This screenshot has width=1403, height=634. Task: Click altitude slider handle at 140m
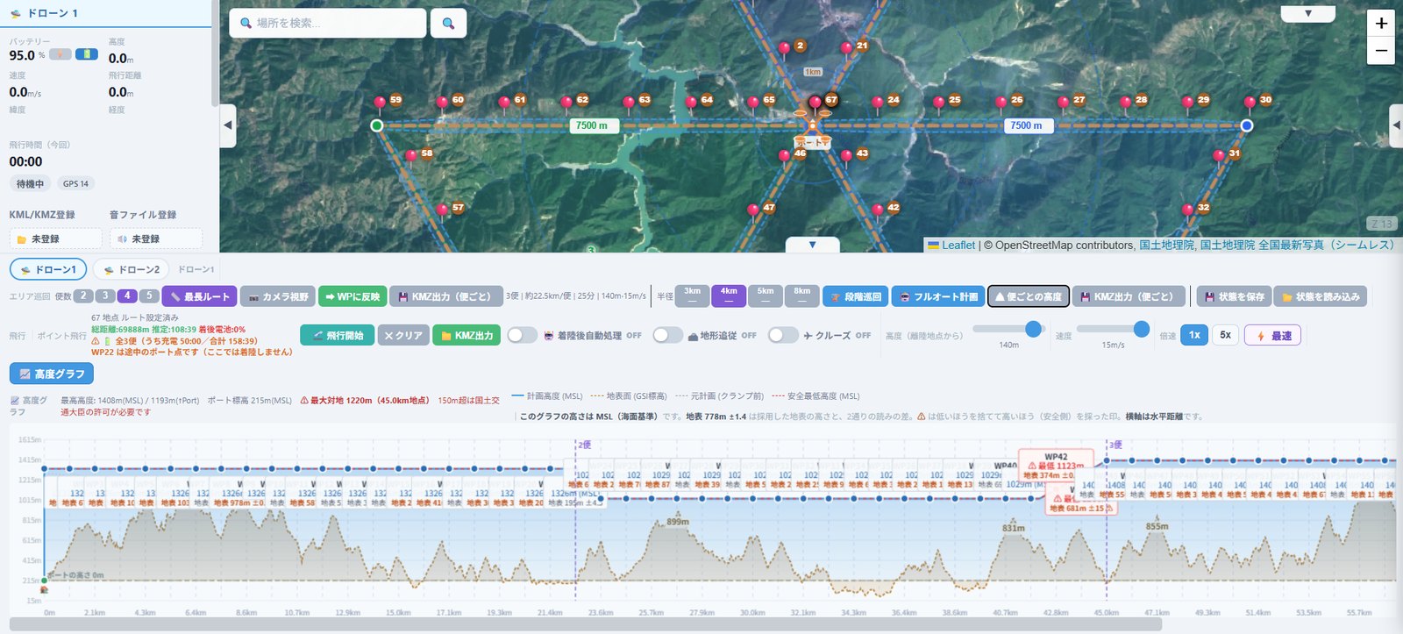point(1033,329)
